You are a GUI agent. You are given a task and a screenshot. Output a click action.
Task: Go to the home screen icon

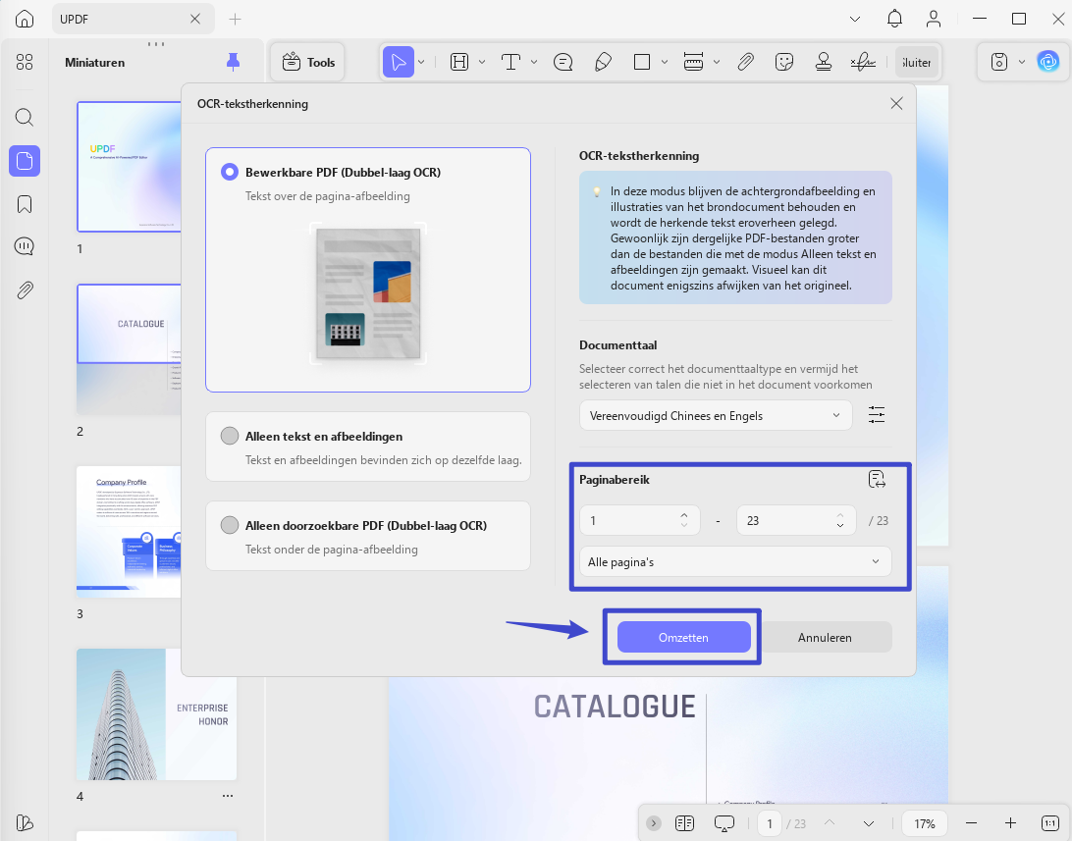coord(25,19)
